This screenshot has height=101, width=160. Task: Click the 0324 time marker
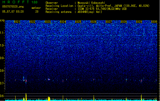pyautogui.click(x=63, y=22)
